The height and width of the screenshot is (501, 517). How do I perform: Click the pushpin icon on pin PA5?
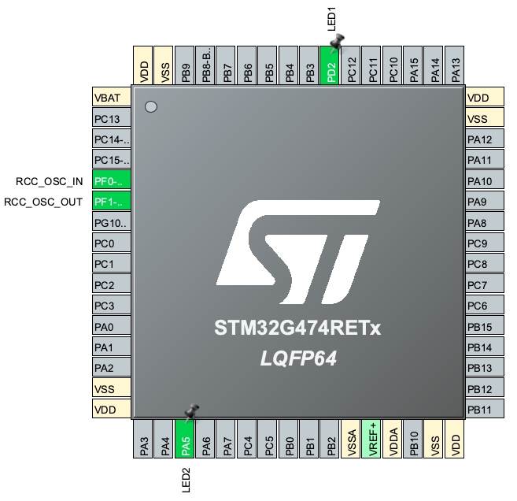pyautogui.click(x=190, y=411)
